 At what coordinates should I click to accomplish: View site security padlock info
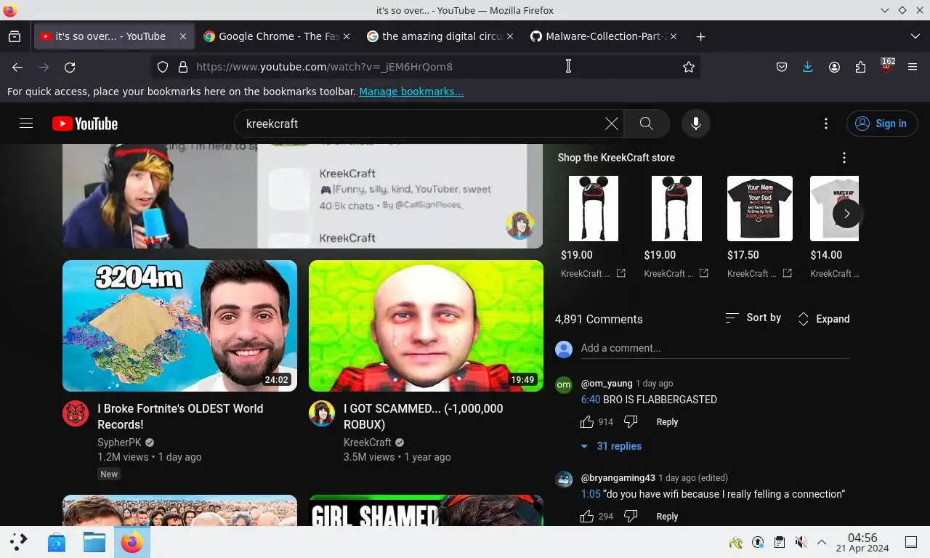183,67
